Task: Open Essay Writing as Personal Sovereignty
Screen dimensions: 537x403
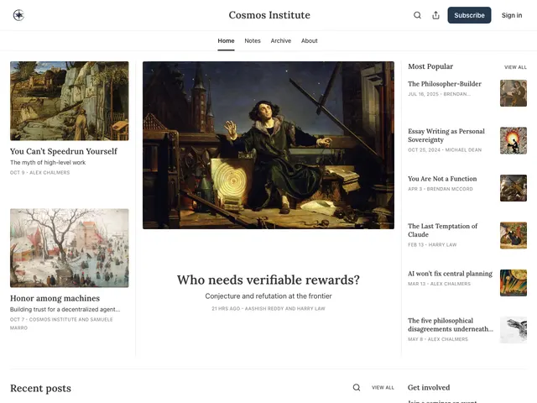Action: click(446, 135)
